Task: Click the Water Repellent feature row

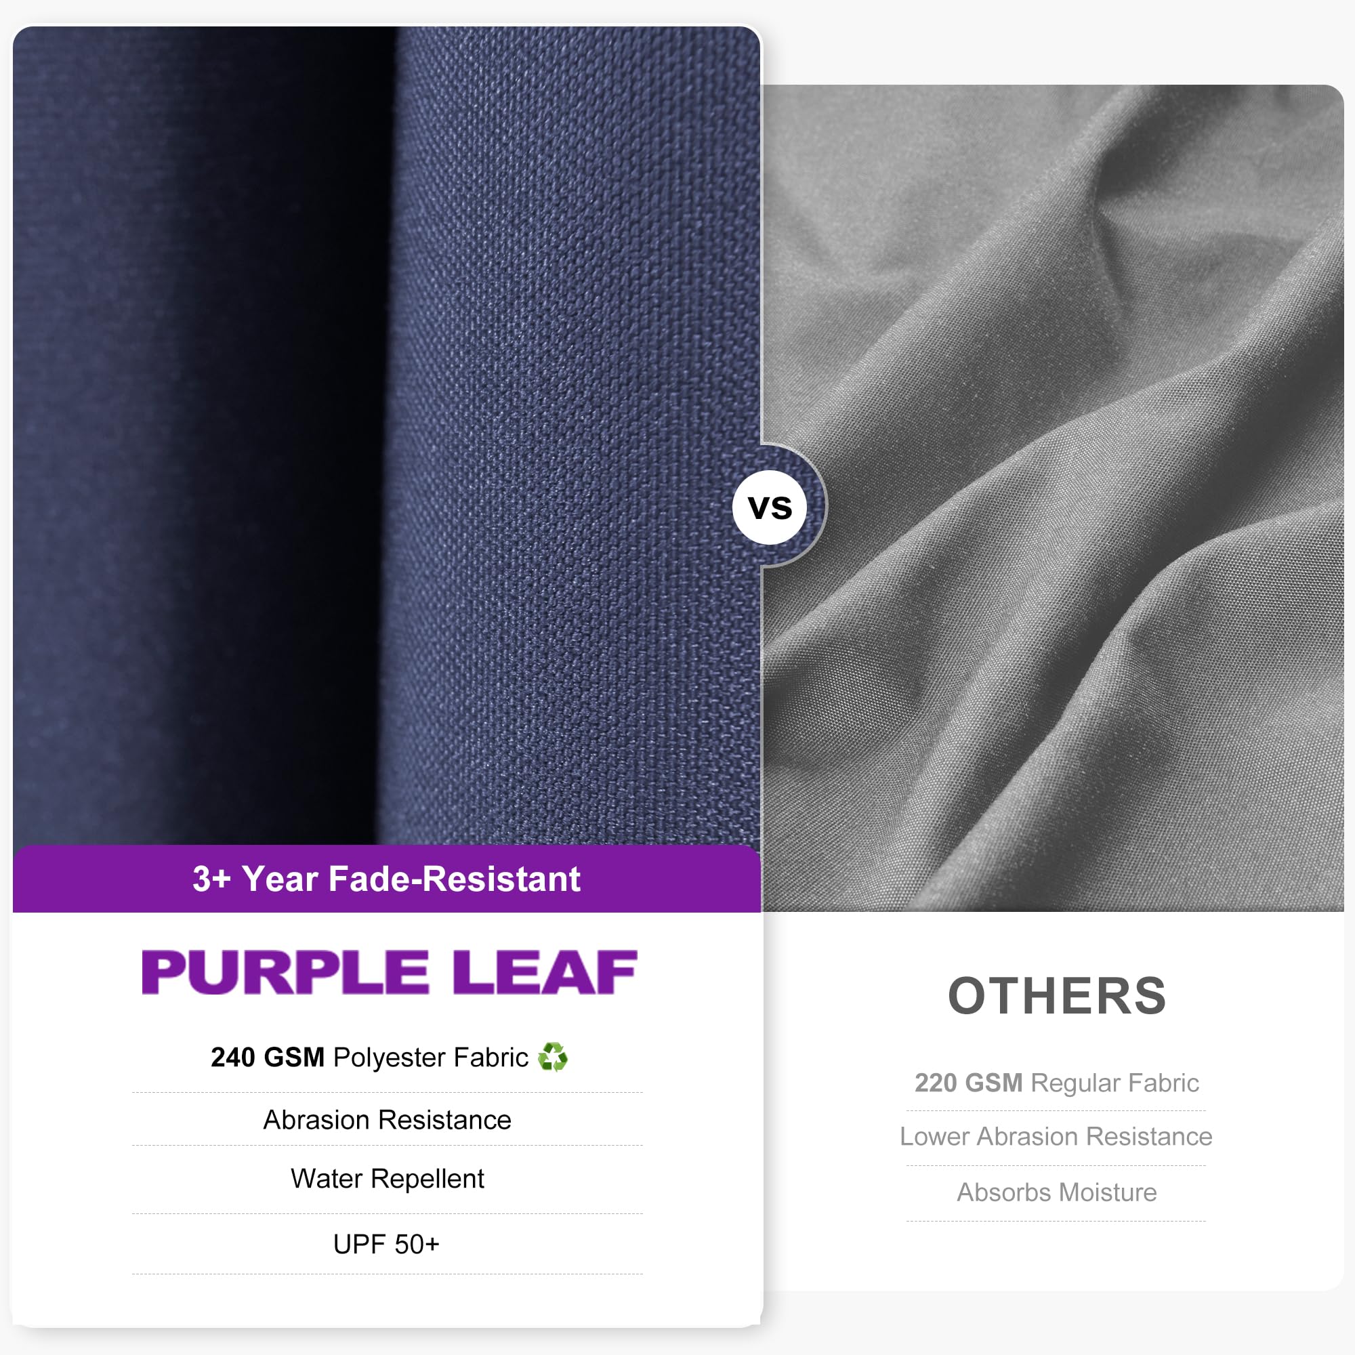Action: (x=387, y=1179)
